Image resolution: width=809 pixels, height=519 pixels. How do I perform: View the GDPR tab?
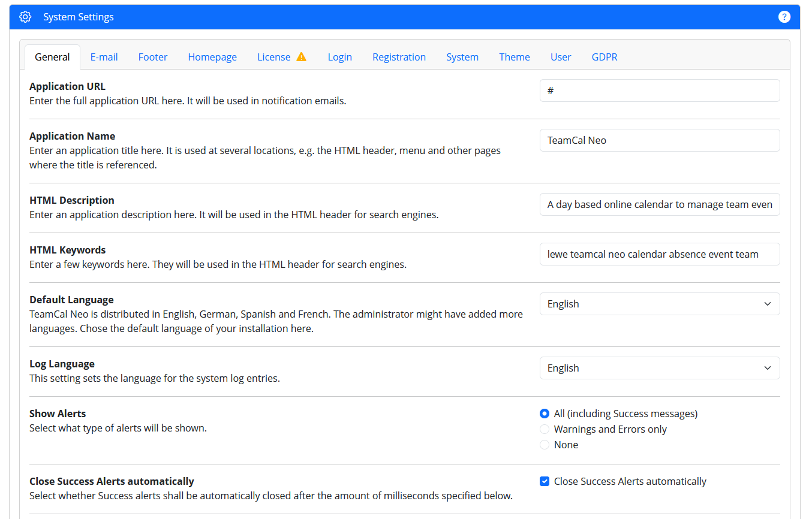point(604,57)
